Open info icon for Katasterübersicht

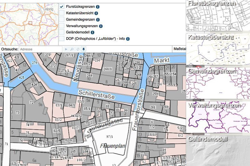tap(96, 13)
